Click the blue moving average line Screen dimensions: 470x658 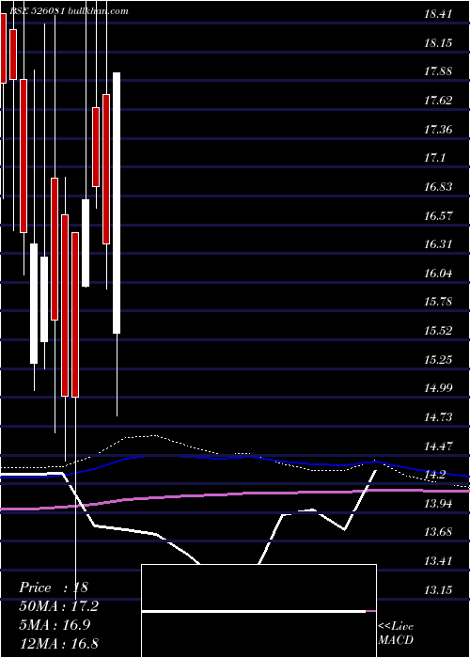(235, 458)
